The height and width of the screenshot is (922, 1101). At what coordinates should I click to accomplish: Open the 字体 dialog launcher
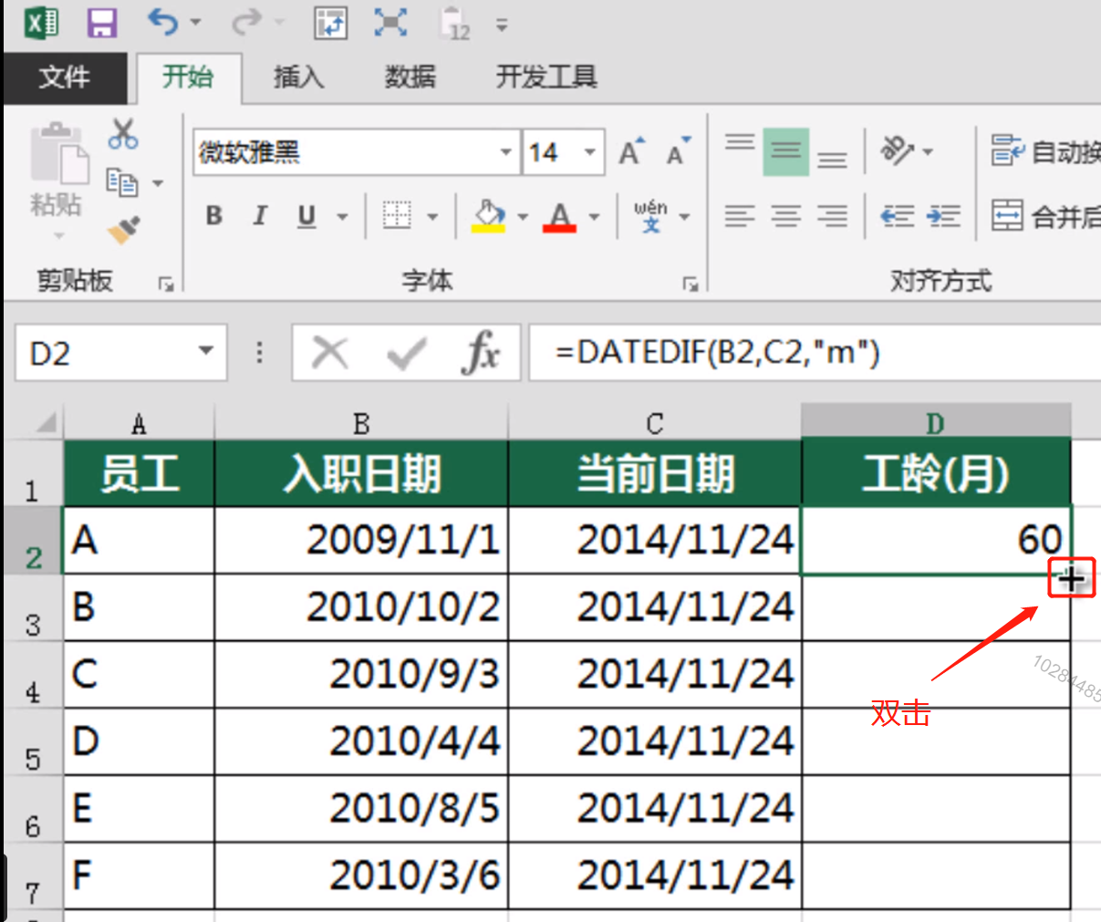tap(691, 284)
